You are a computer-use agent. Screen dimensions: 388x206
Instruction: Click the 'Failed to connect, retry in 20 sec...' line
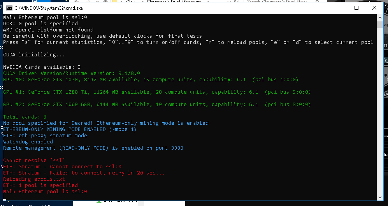point(84,173)
